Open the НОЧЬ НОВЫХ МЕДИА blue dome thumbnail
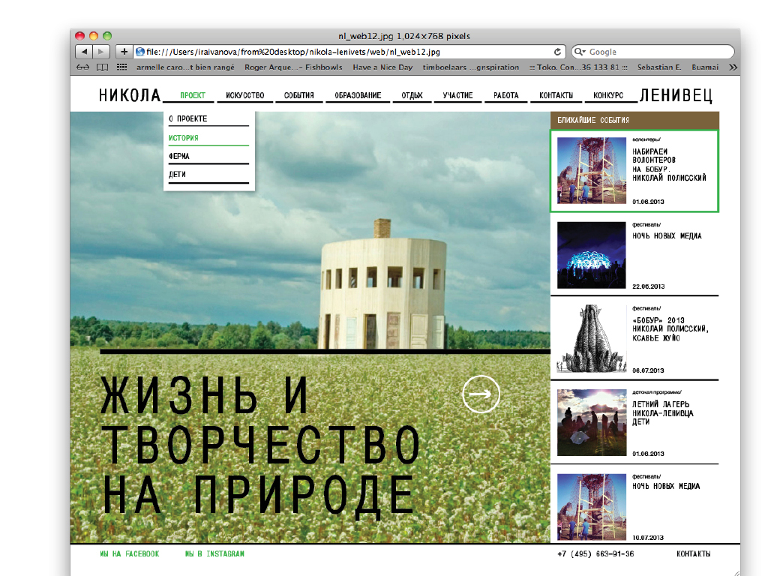 [x=591, y=255]
